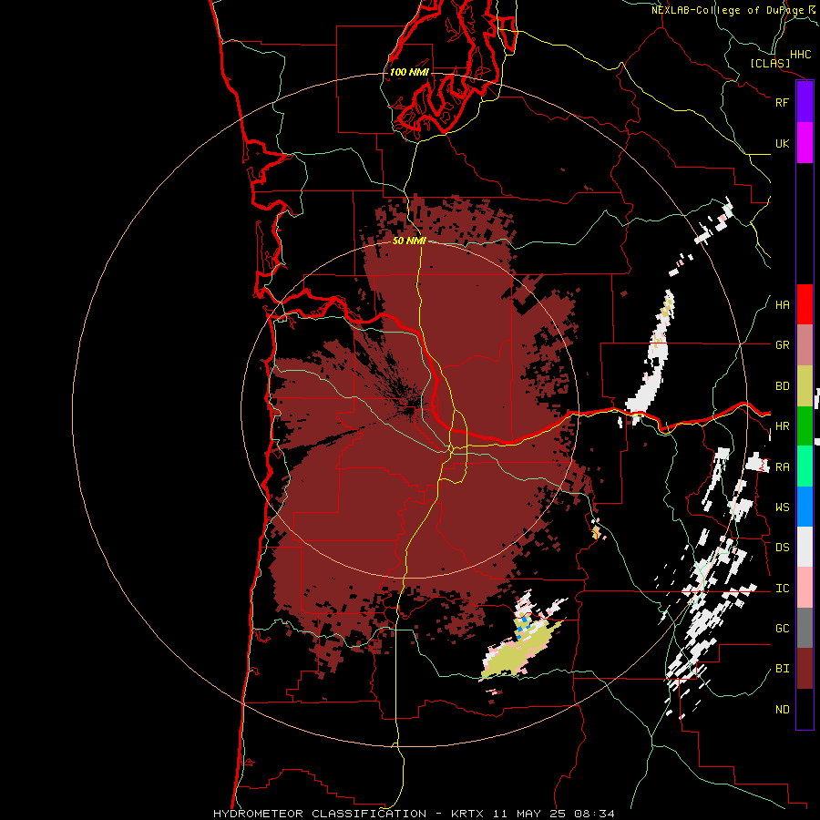Select the GR legend color block
820x820 pixels.
pos(805,345)
